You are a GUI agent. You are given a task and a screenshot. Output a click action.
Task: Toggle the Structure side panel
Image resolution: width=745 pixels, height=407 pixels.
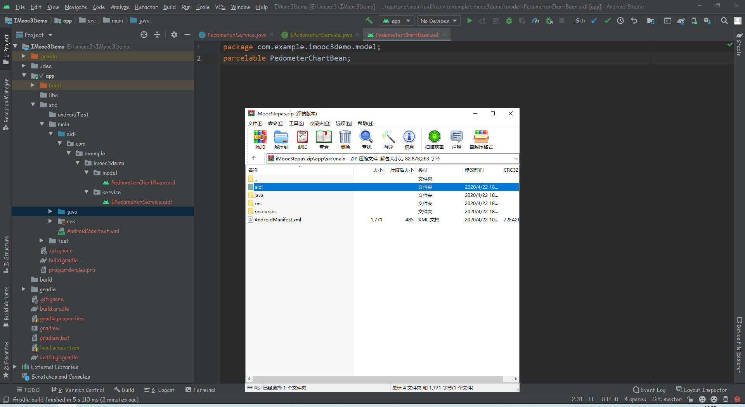point(6,254)
